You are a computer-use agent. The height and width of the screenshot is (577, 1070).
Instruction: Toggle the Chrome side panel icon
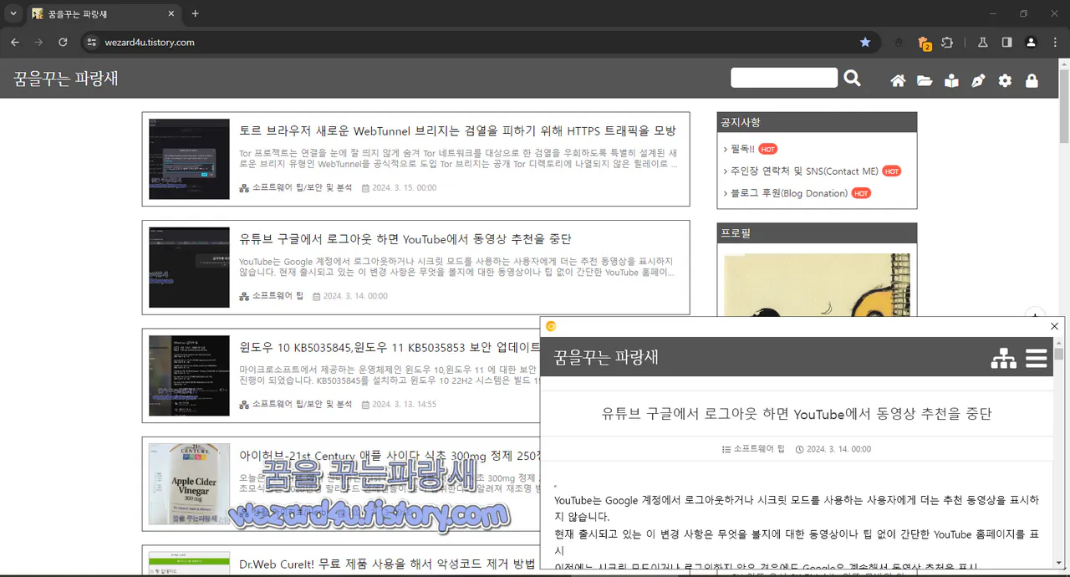(1007, 42)
